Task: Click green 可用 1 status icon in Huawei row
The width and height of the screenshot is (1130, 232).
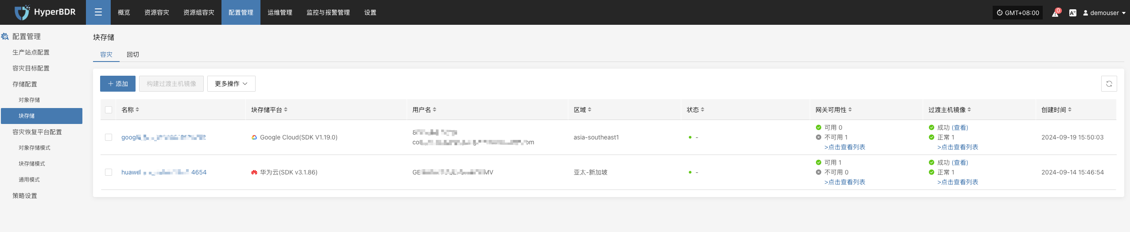Action: click(x=819, y=162)
